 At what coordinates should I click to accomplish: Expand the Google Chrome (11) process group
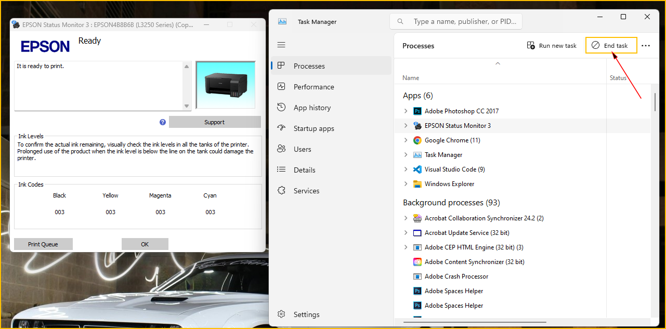point(406,140)
